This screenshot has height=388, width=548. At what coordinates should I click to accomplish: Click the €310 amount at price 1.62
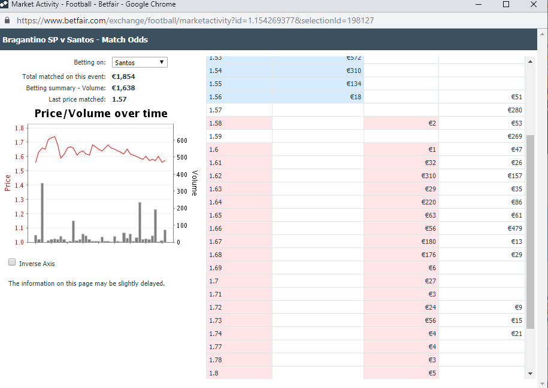[x=428, y=176]
